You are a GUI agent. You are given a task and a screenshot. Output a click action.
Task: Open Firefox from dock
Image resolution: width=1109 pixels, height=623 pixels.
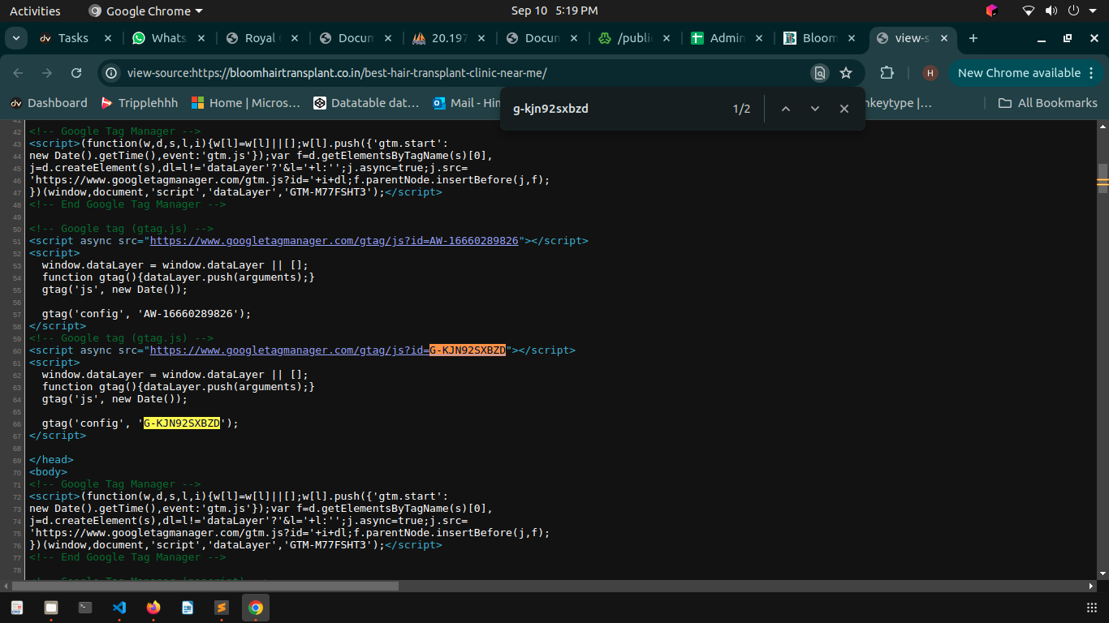[x=153, y=607]
